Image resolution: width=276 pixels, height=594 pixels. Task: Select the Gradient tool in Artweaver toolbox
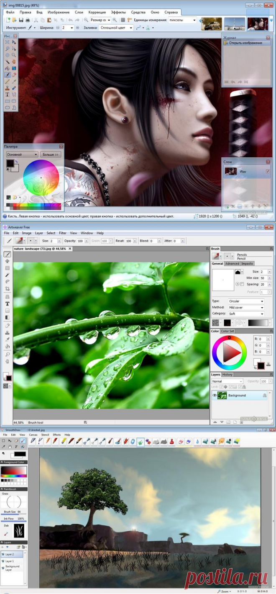[x=7, y=318]
